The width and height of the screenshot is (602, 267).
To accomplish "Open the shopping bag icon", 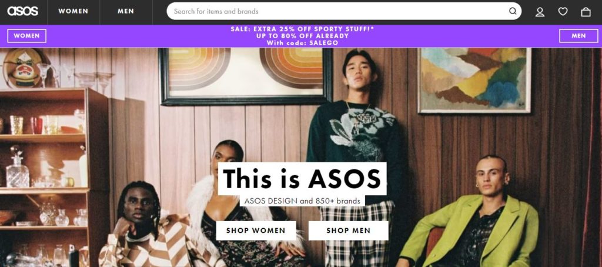I will tap(586, 12).
